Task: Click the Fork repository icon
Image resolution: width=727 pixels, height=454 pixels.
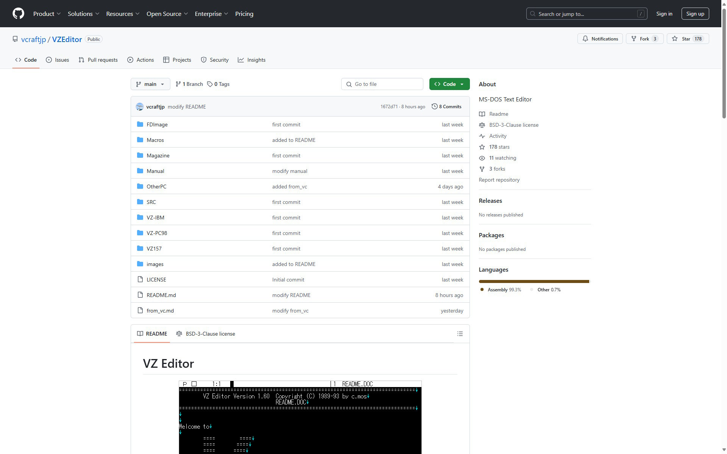Action: pyautogui.click(x=634, y=39)
